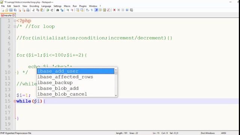Start macro recording red button
Viewport: 240px width, 135px height.
click(114, 10)
